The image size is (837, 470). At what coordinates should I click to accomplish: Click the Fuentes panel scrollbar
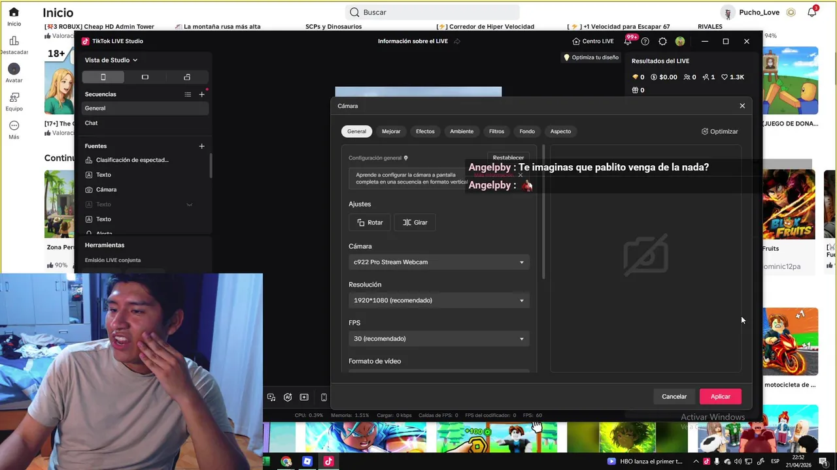[211, 165]
